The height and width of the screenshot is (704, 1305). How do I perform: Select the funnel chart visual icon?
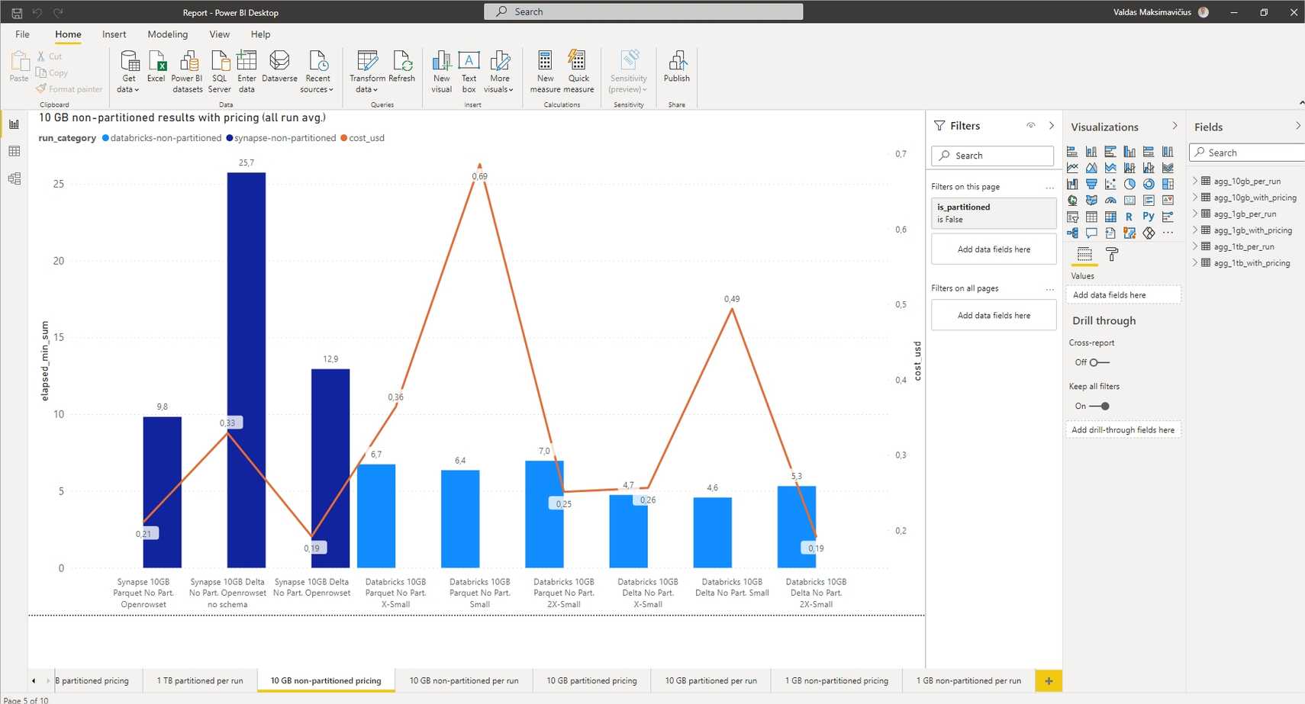tap(1091, 184)
